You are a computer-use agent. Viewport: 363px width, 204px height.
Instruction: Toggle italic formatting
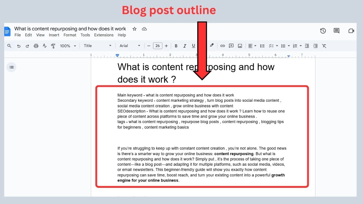tap(185, 46)
